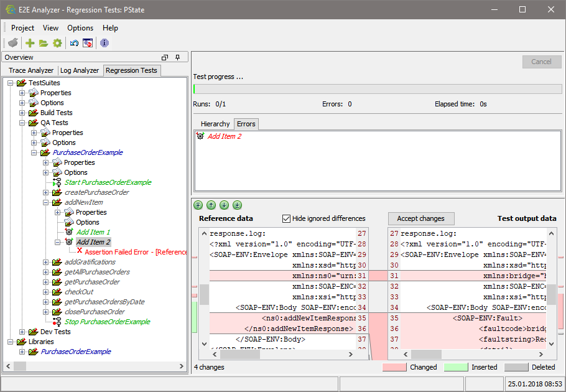Collapse the addNewItem tree node
566x392 pixels.
click(x=45, y=202)
